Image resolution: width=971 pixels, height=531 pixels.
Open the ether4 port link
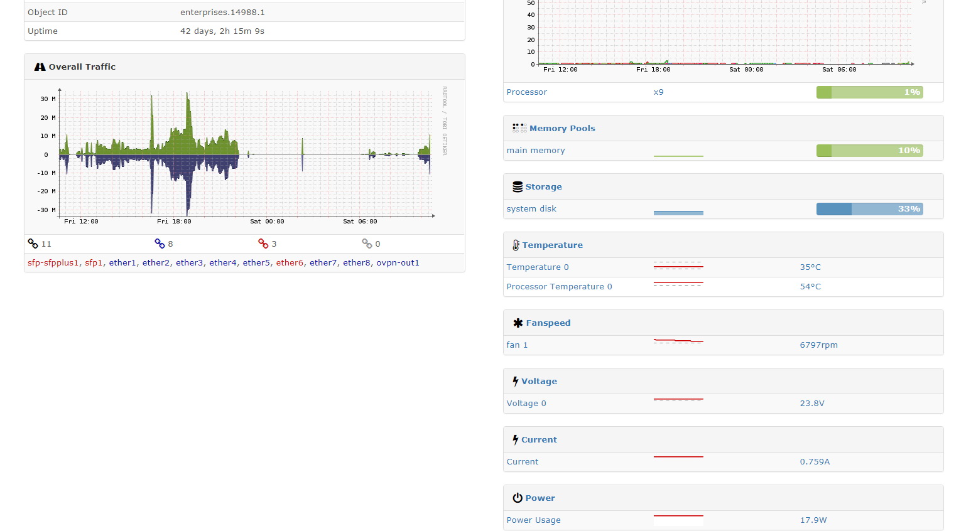(x=223, y=262)
